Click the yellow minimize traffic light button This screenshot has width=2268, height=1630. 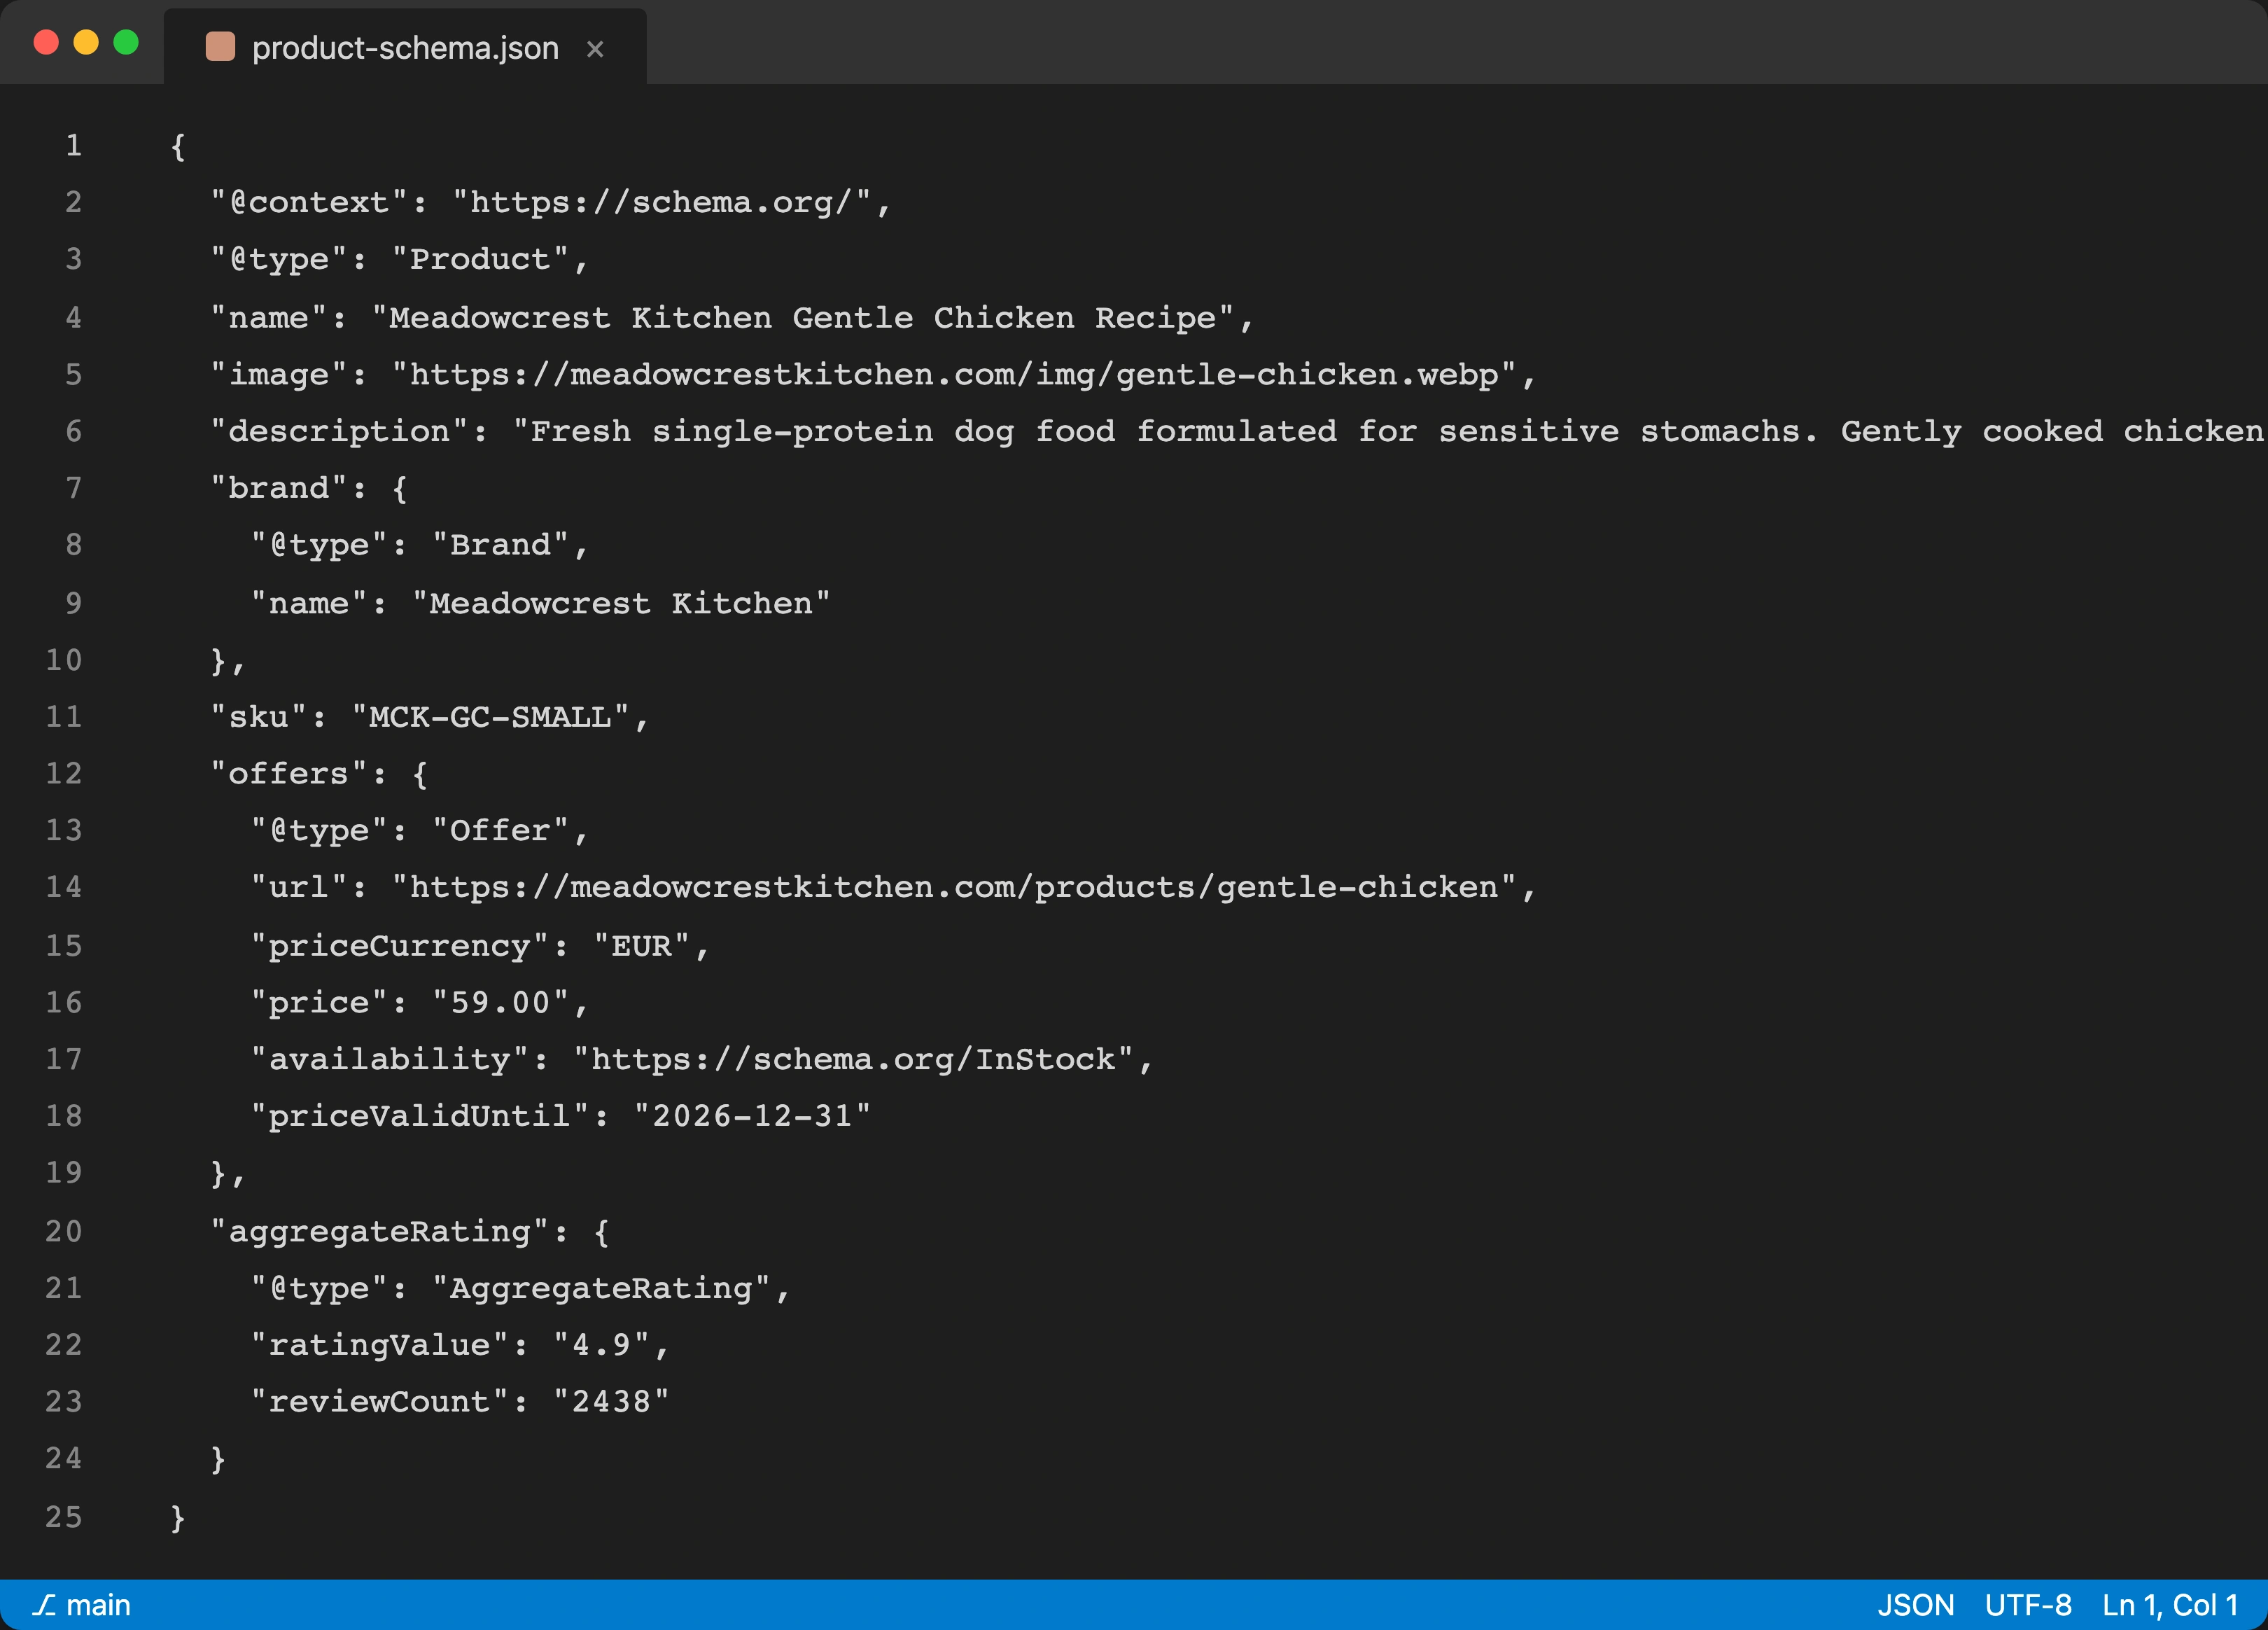point(86,42)
